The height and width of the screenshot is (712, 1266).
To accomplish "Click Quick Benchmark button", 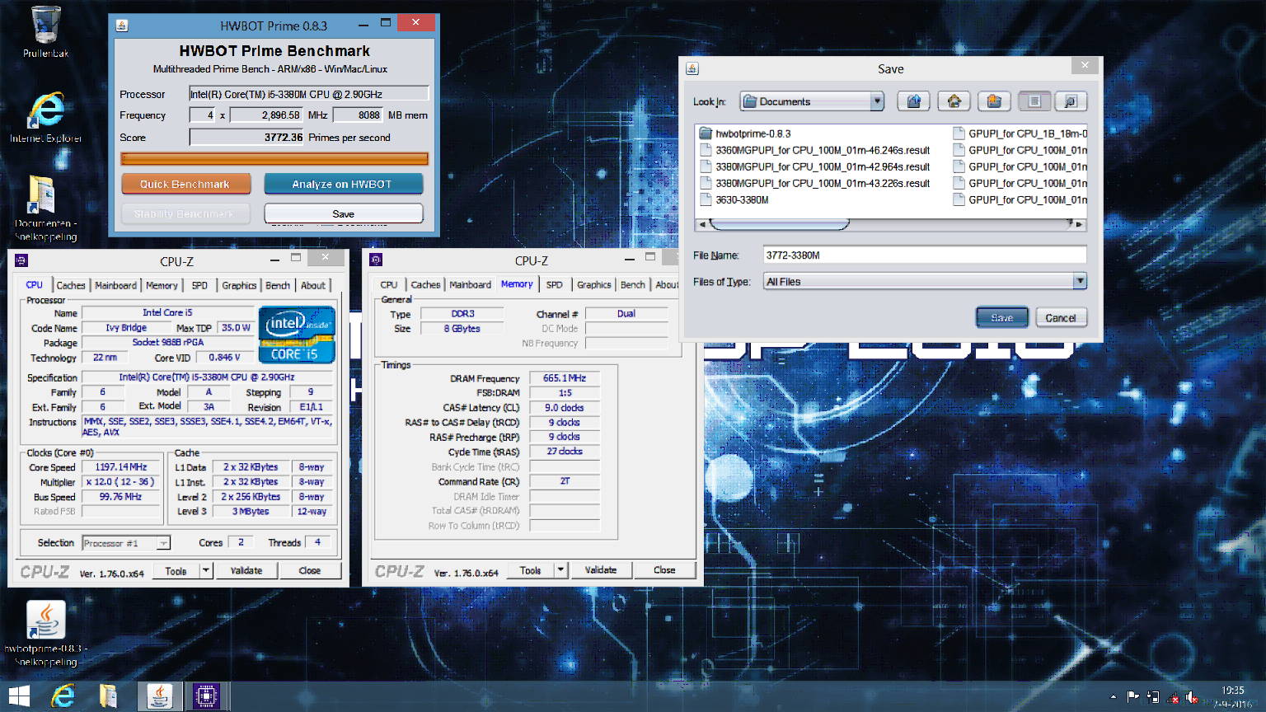I will click(x=185, y=184).
